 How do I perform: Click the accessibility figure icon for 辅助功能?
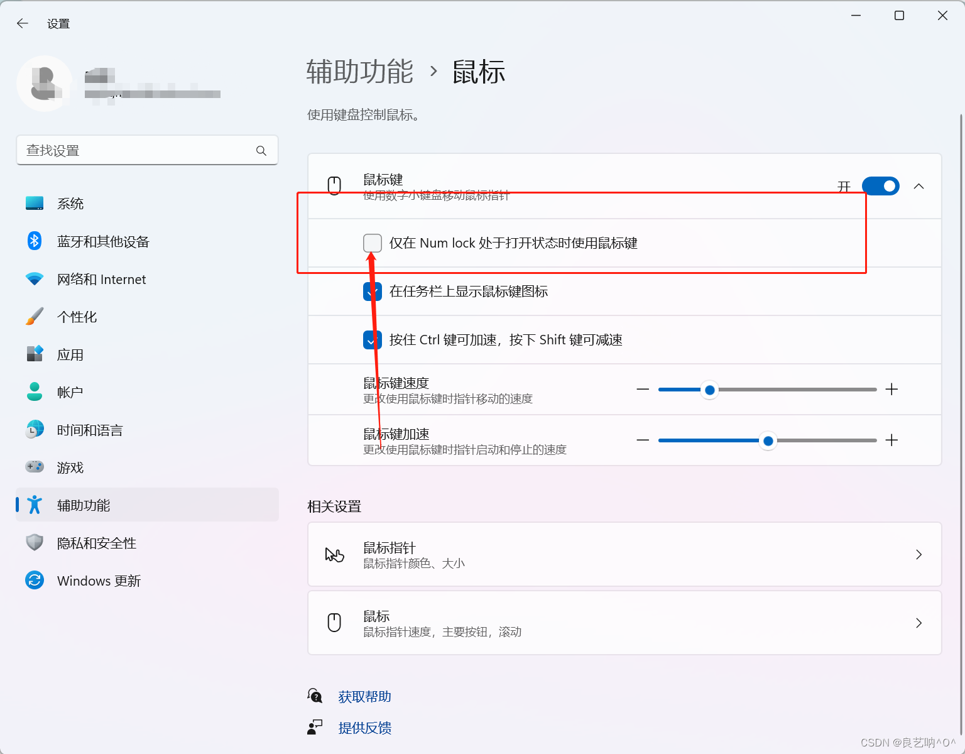tap(35, 505)
